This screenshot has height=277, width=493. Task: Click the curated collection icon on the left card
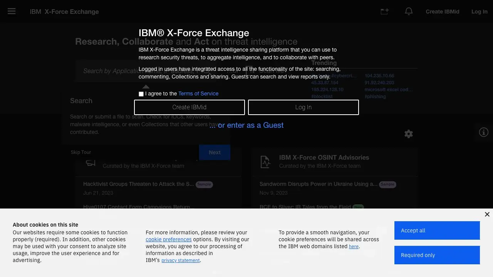coord(90,163)
